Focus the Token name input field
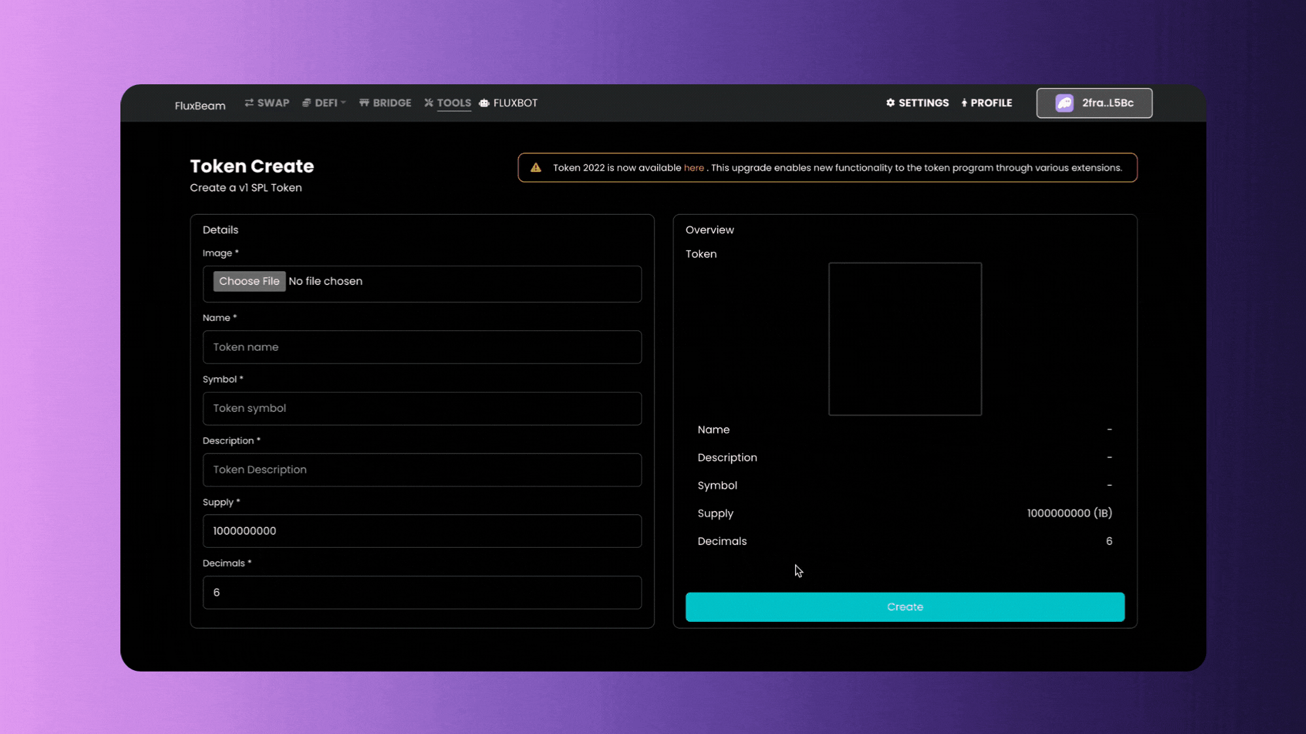 click(x=422, y=347)
